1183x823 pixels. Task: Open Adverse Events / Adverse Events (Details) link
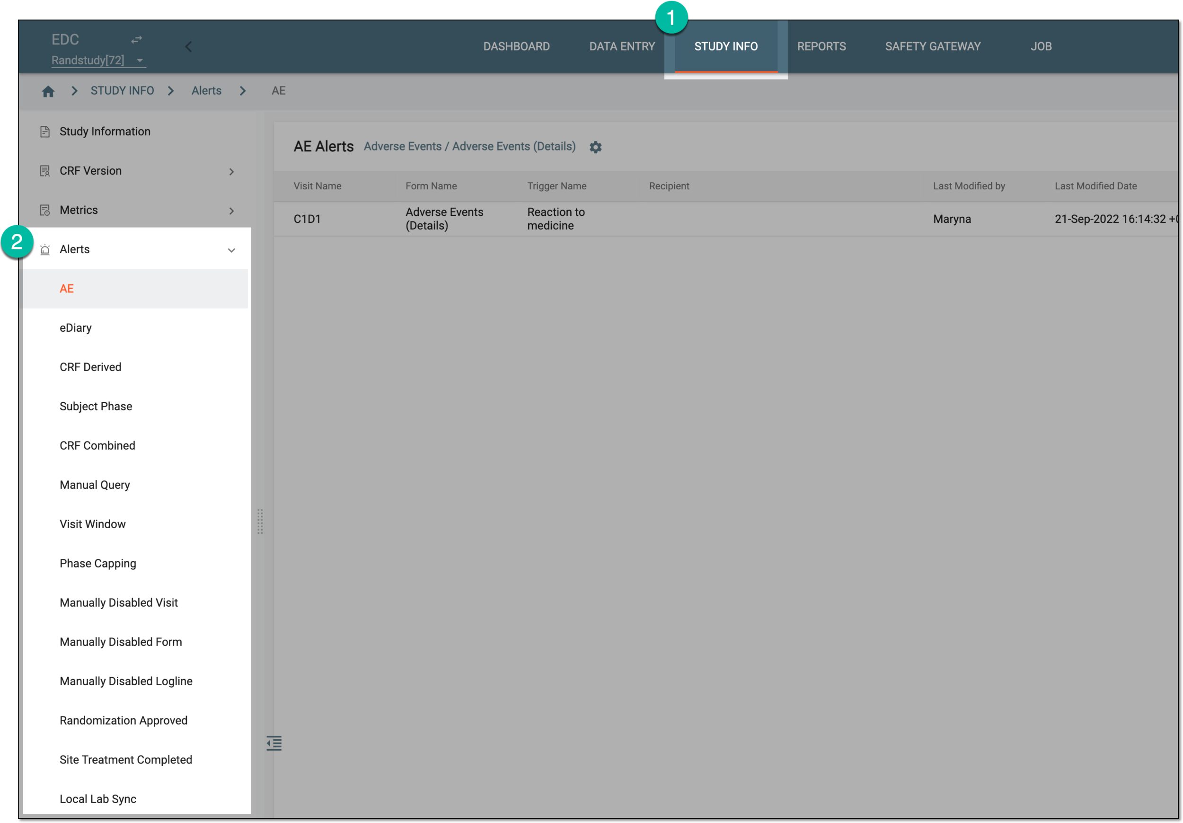click(x=469, y=146)
